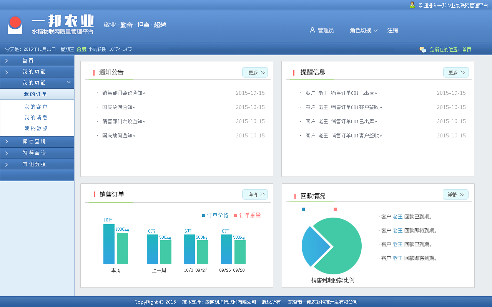Click the pink pie legend square
Image resolution: width=492 pixels, height=307 pixels.
point(335,209)
